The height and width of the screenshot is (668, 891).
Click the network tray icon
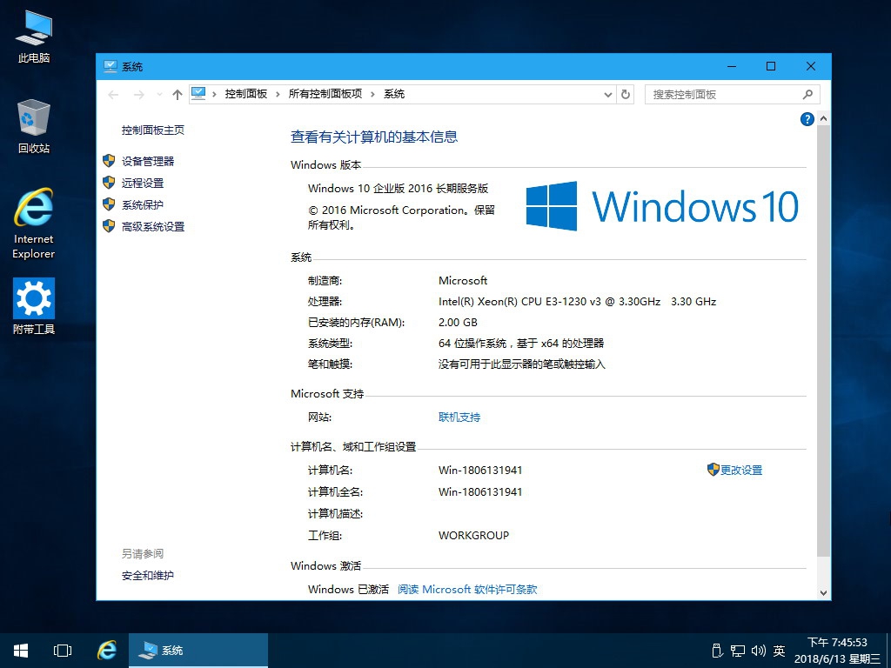point(738,651)
